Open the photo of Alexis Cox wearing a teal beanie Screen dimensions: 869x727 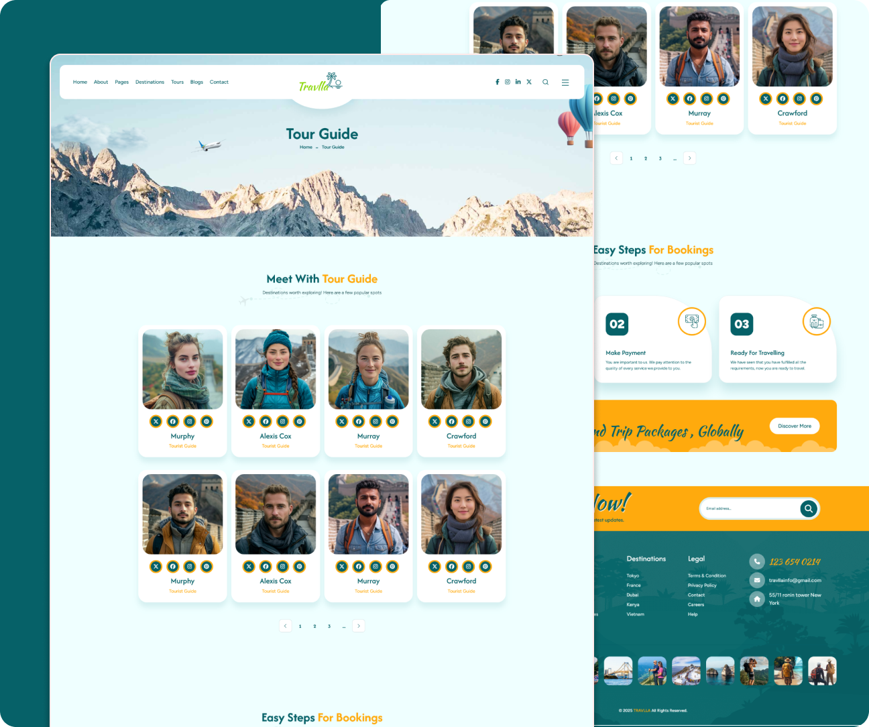point(276,369)
